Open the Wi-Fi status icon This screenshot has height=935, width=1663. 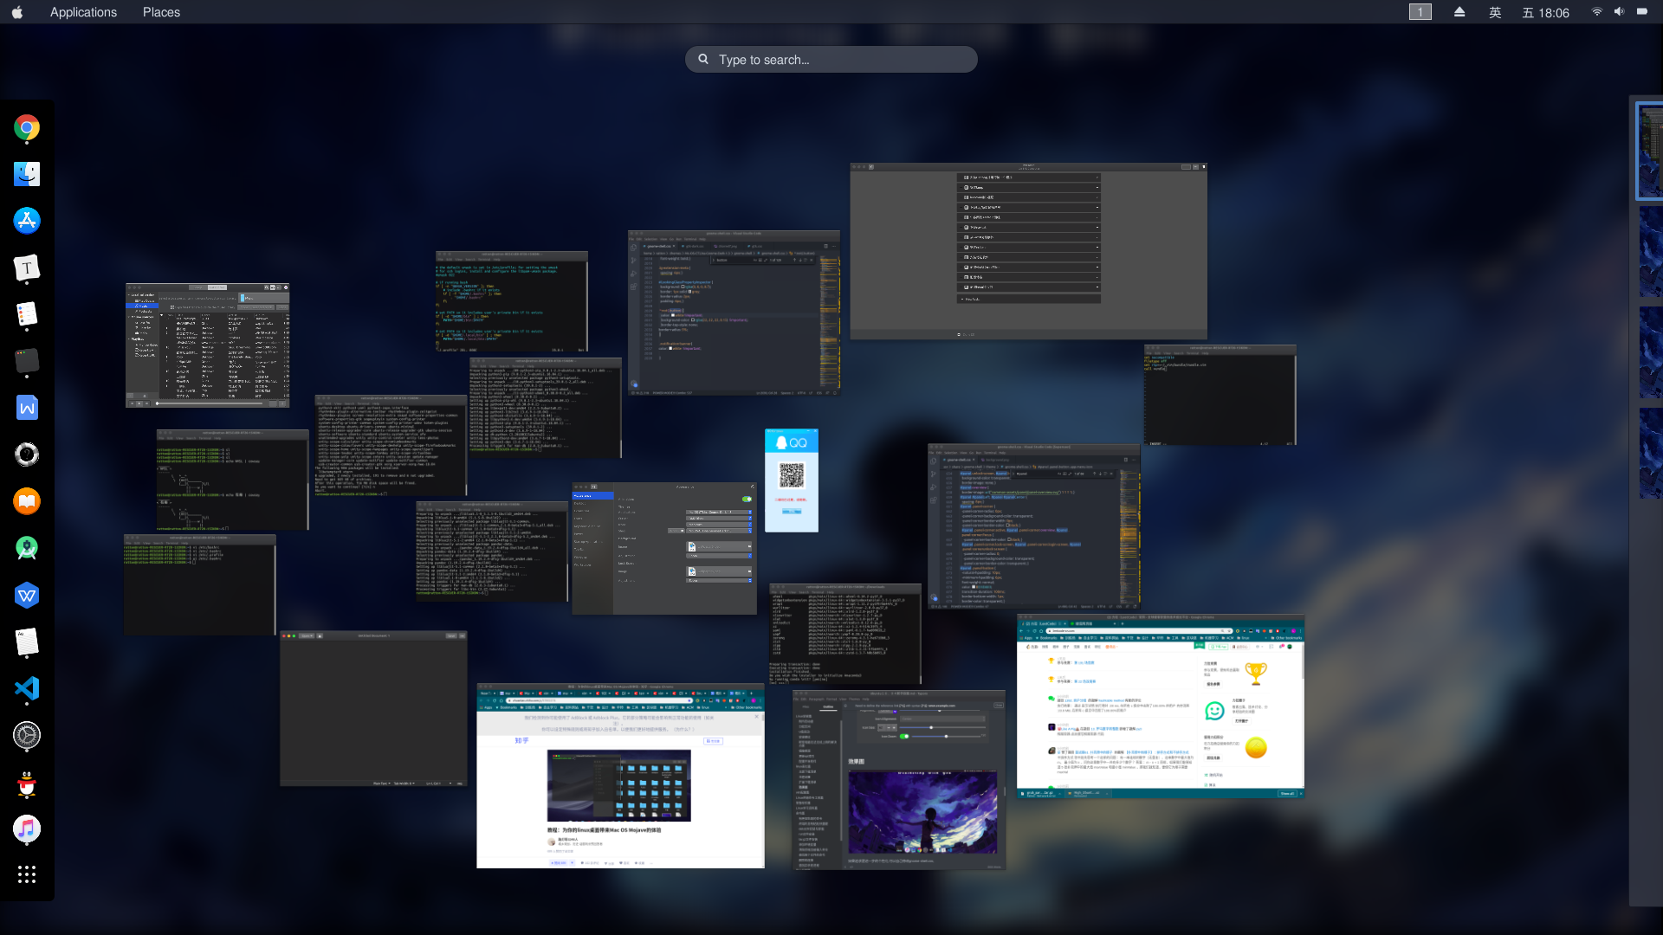[1596, 12]
